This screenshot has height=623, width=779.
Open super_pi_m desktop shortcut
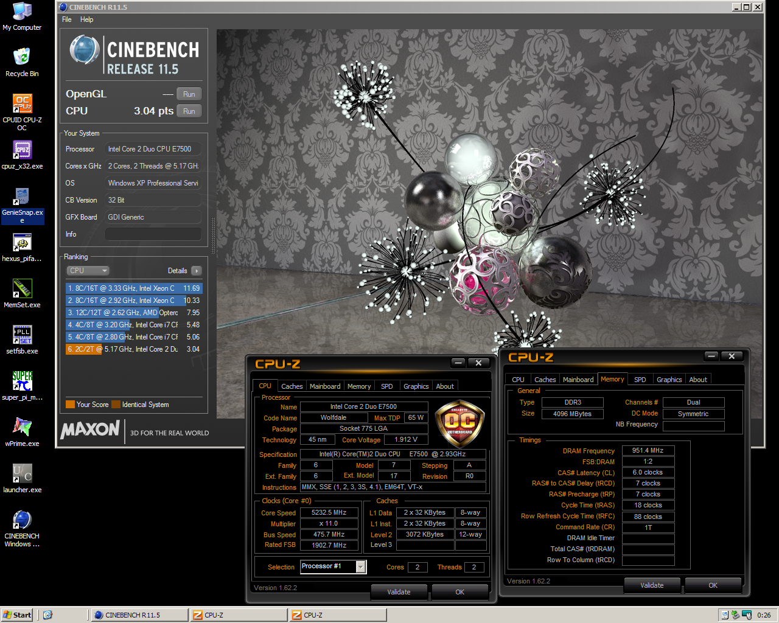[x=22, y=386]
